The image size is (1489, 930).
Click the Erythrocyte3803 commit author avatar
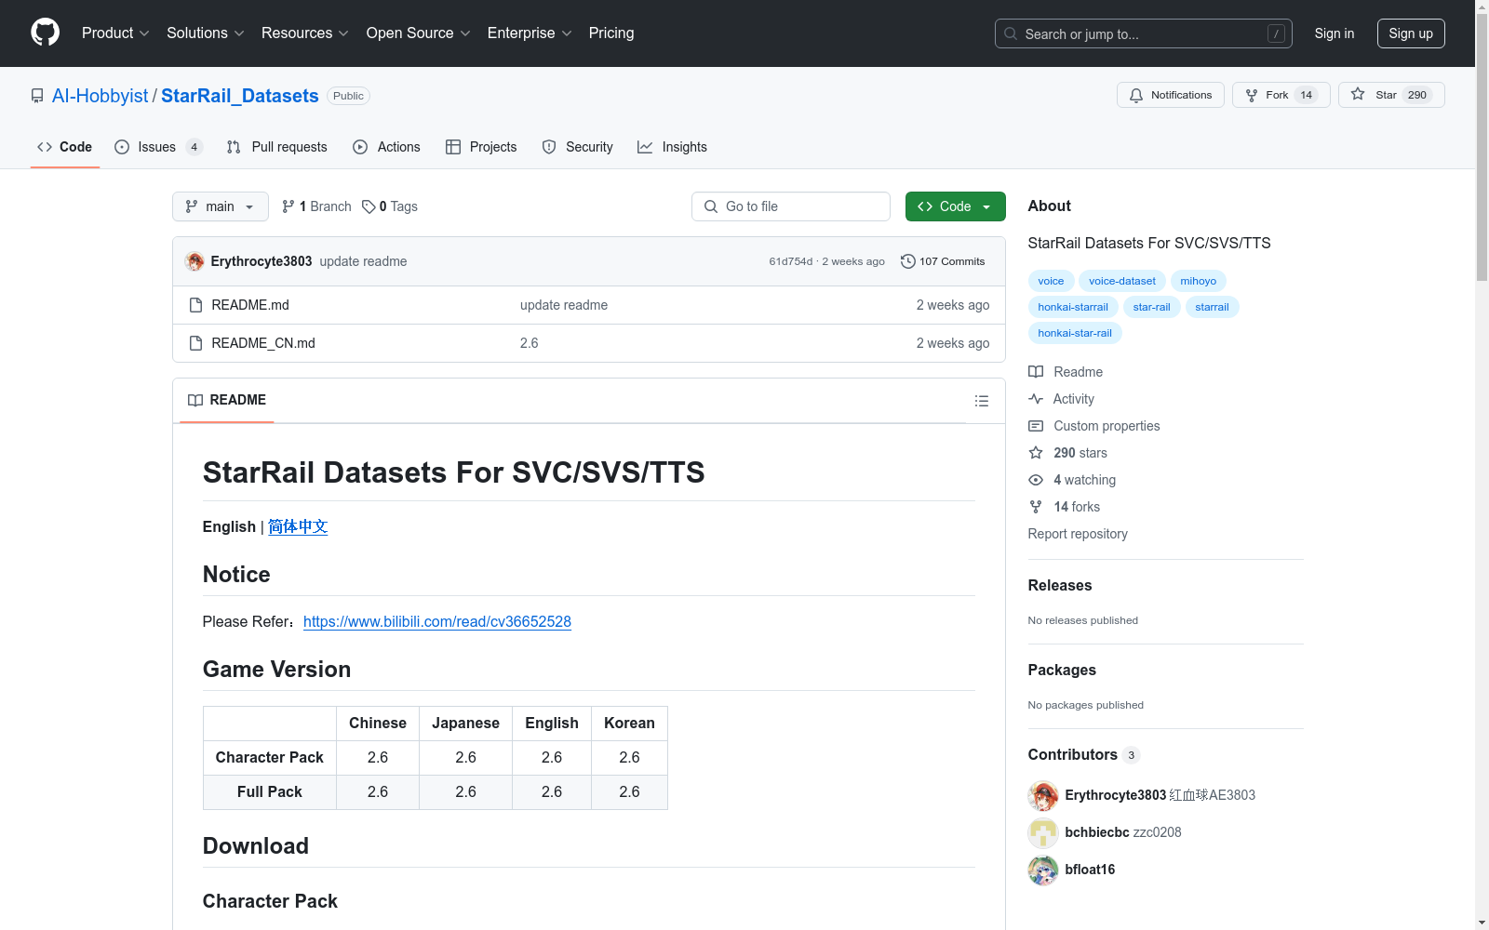tap(195, 261)
